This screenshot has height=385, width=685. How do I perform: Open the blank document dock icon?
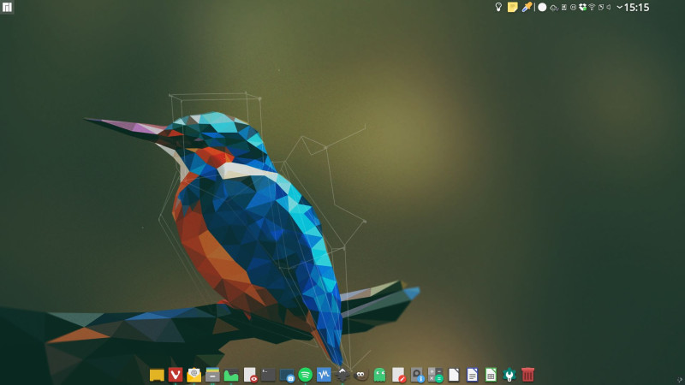454,375
